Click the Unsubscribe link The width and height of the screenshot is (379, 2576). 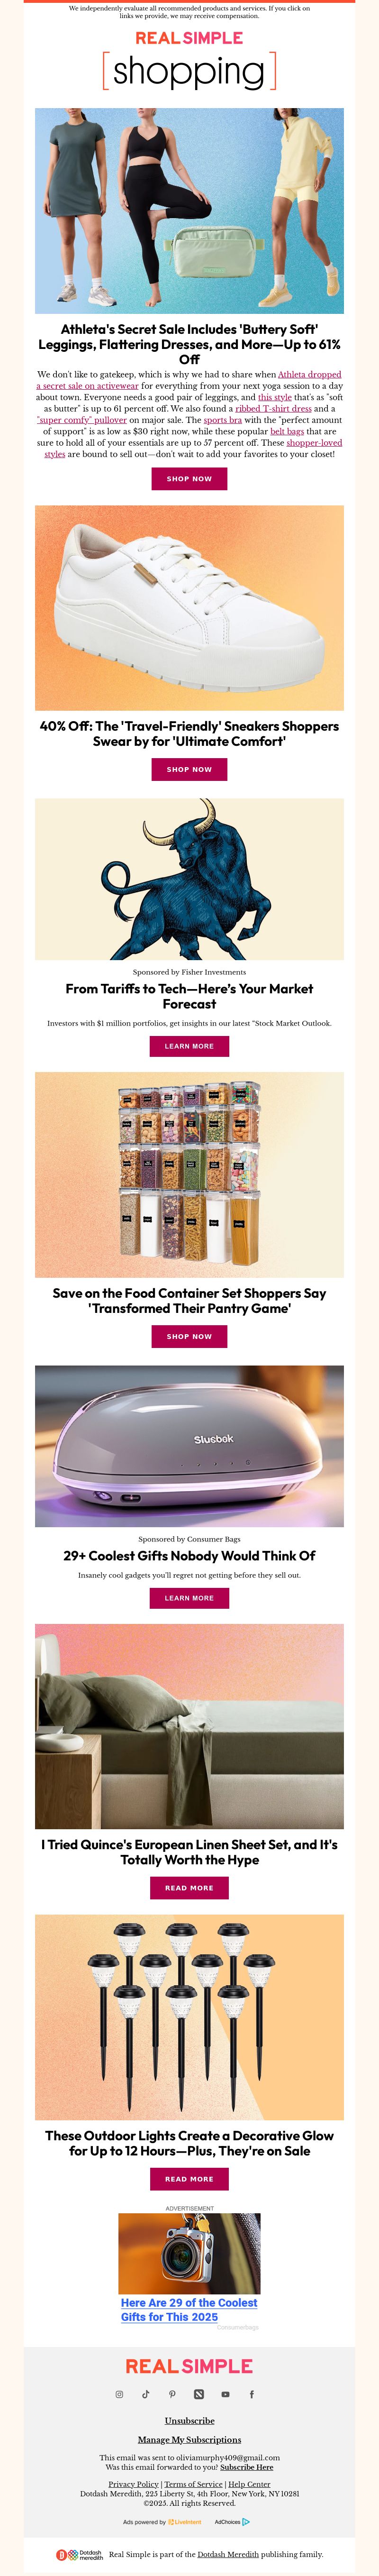point(189,2421)
